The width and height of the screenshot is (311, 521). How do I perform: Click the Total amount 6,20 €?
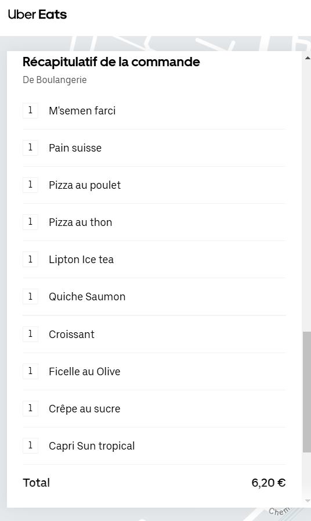268,483
